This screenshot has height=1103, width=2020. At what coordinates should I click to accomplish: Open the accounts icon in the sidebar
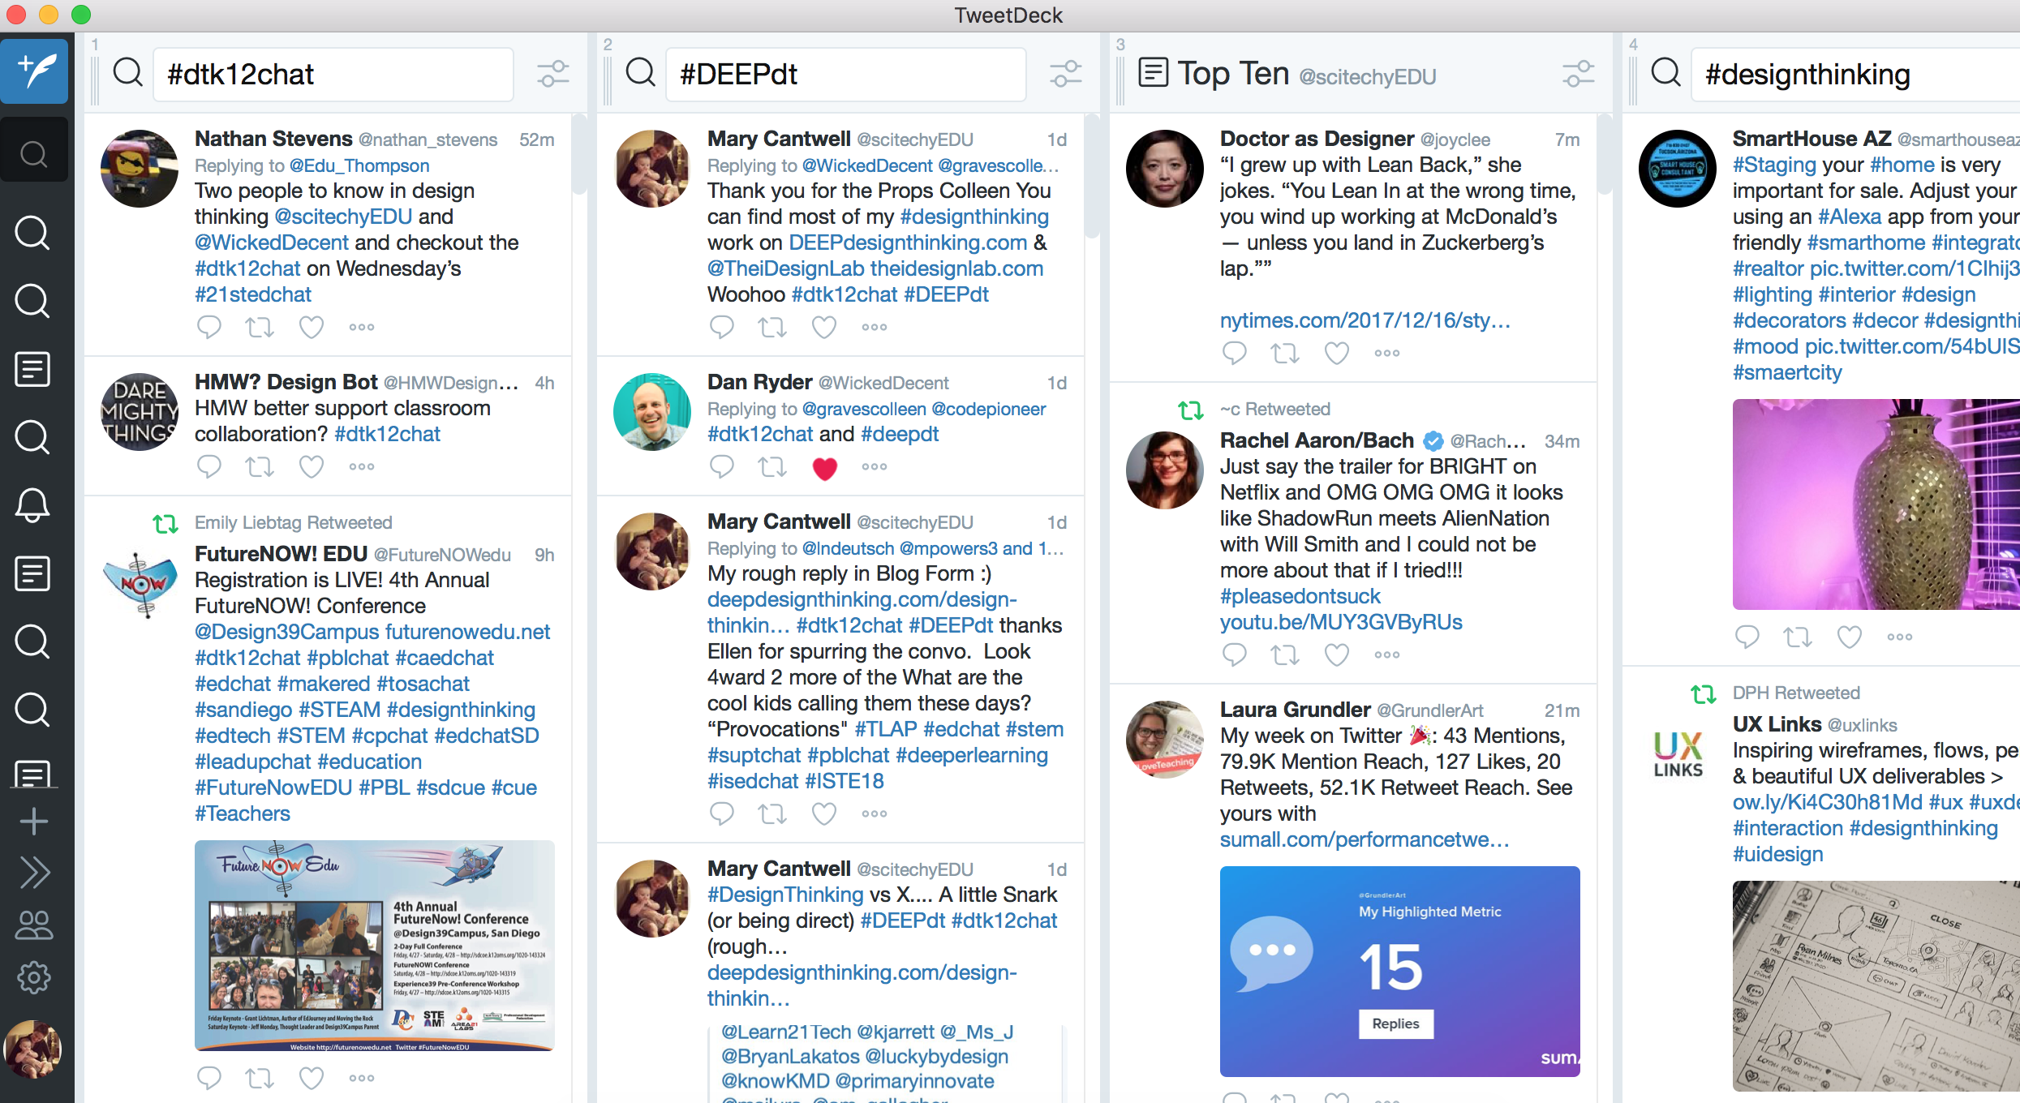(34, 925)
